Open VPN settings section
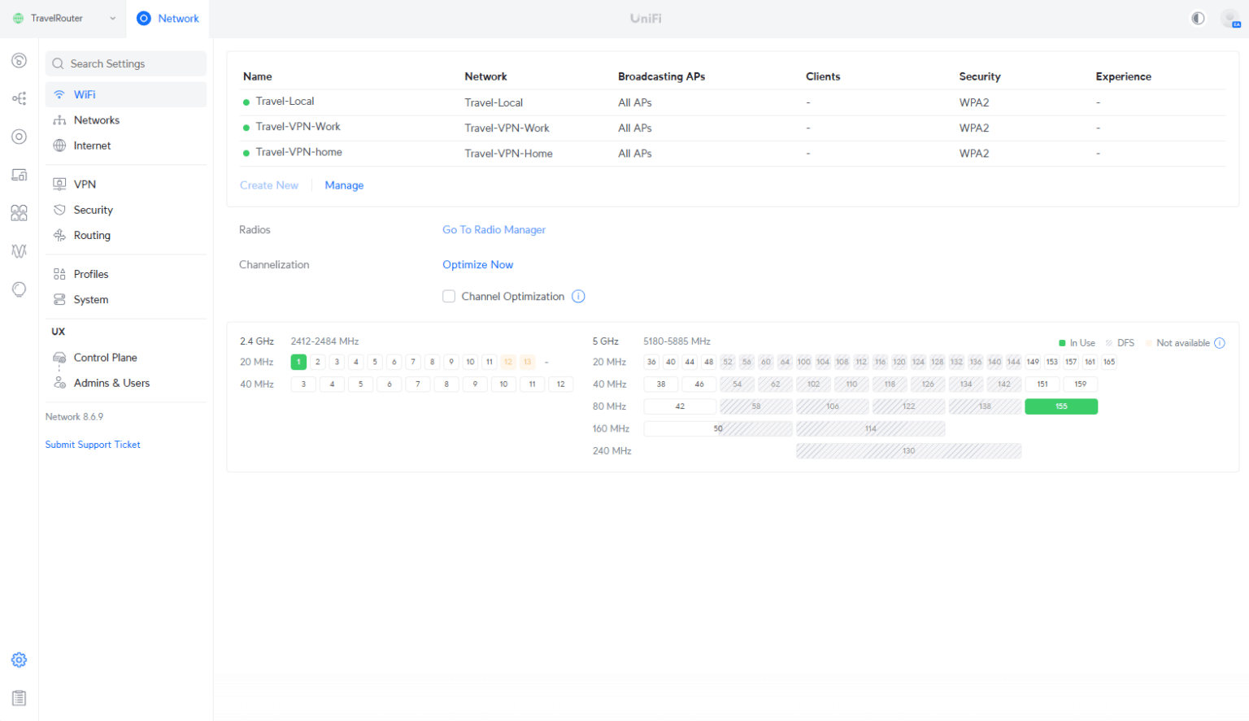The height and width of the screenshot is (721, 1249). coord(126,185)
